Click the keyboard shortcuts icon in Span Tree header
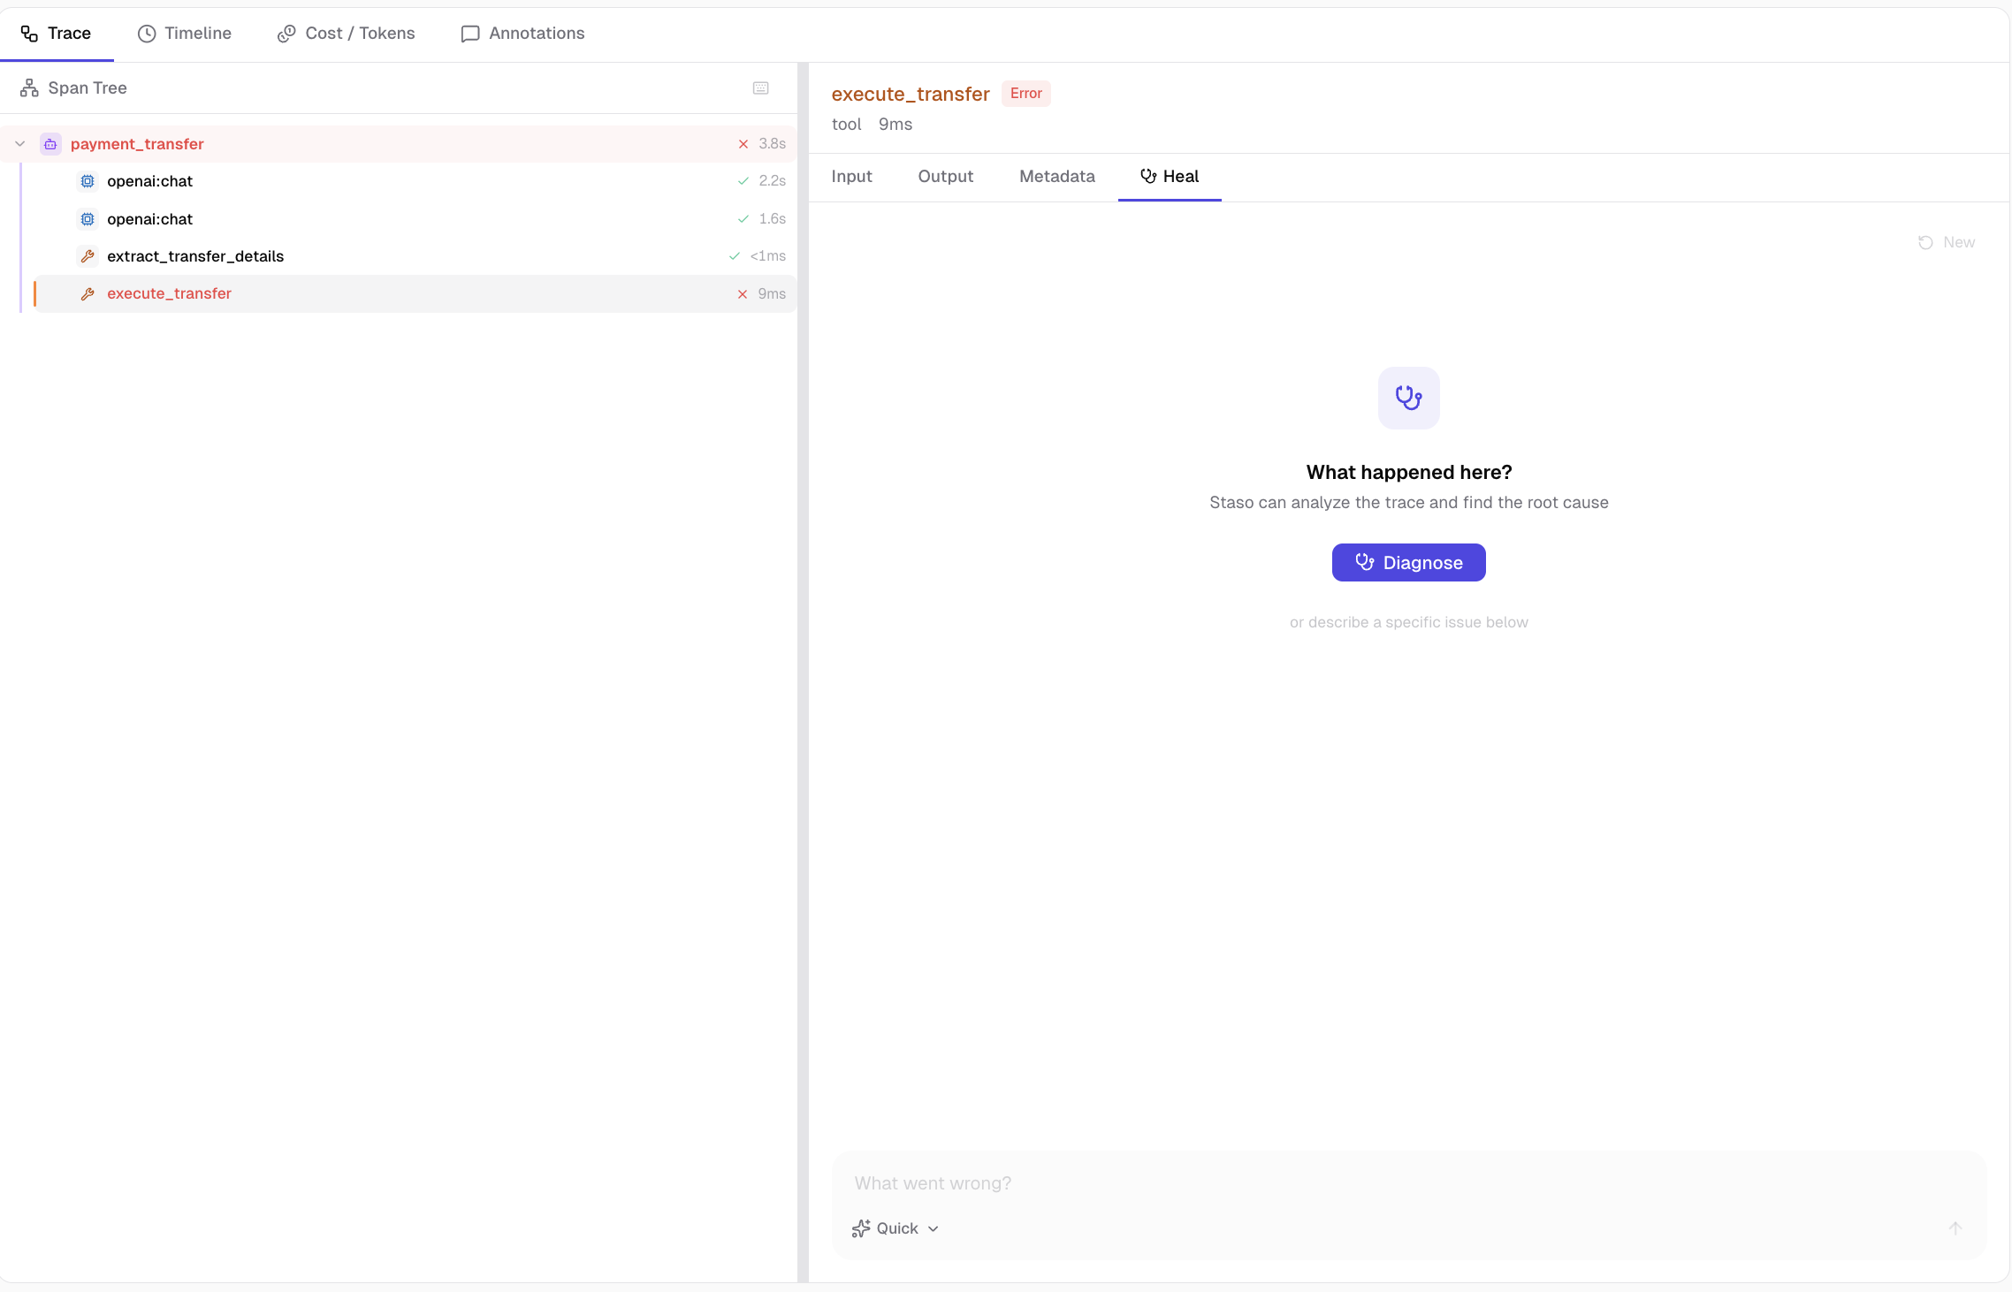Image resolution: width=2012 pixels, height=1292 pixels. point(760,88)
